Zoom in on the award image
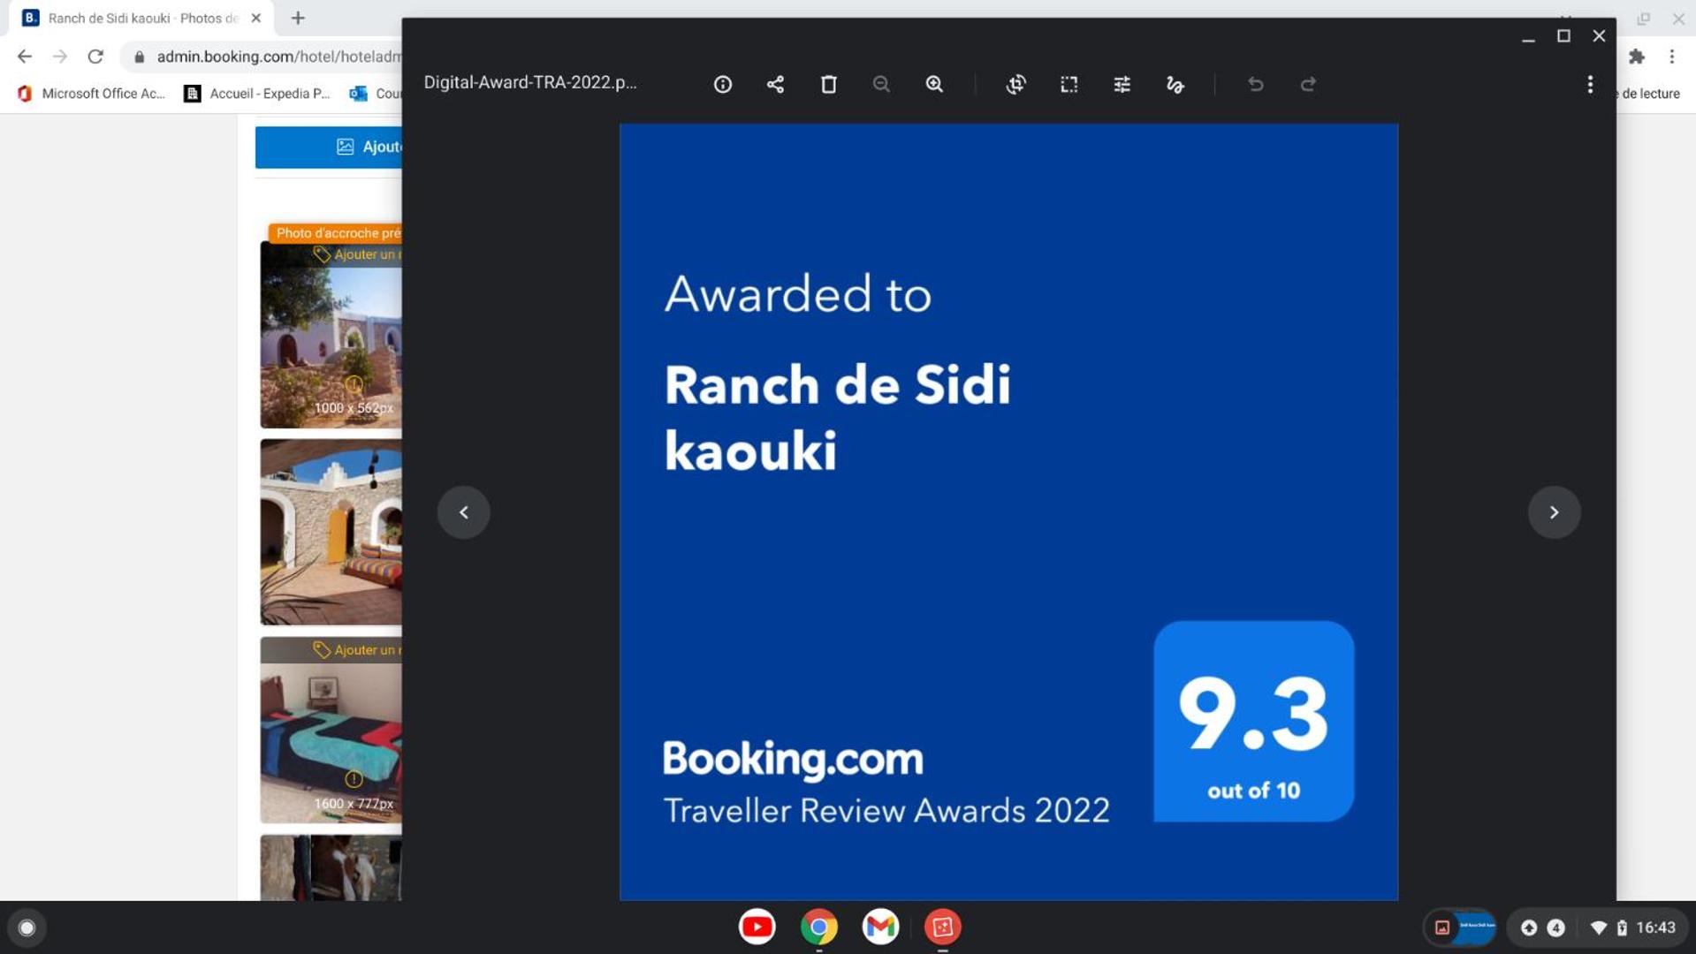 point(934,84)
